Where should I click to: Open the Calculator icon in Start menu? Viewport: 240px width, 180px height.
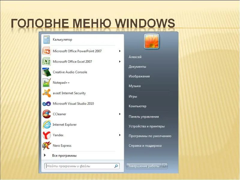tap(46, 40)
